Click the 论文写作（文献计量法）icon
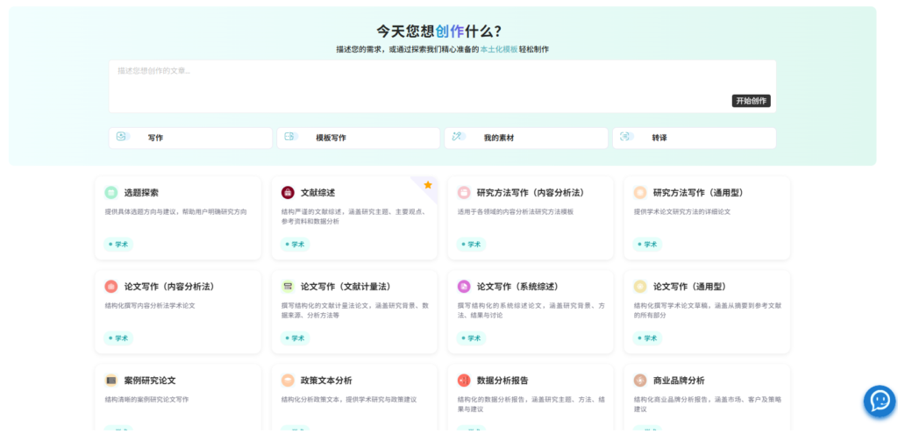This screenshot has height=441, width=898. click(x=287, y=287)
